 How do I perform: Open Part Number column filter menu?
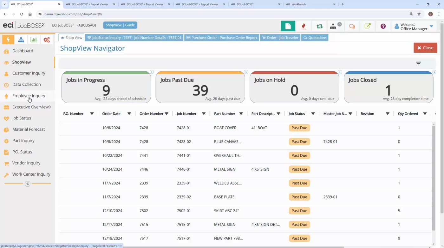[x=241, y=114]
